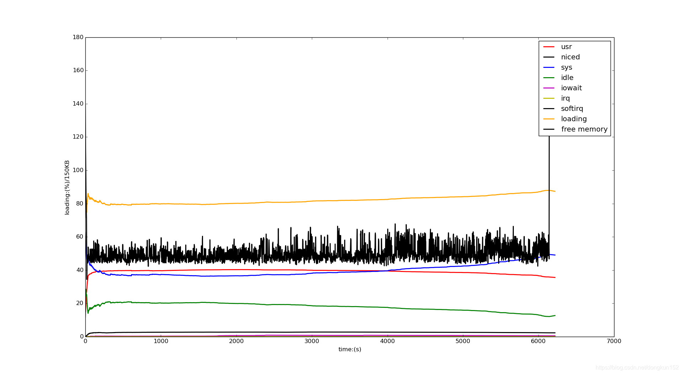Click the x-axis tick label 3000
The width and height of the screenshot is (682, 374).
coord(312,341)
